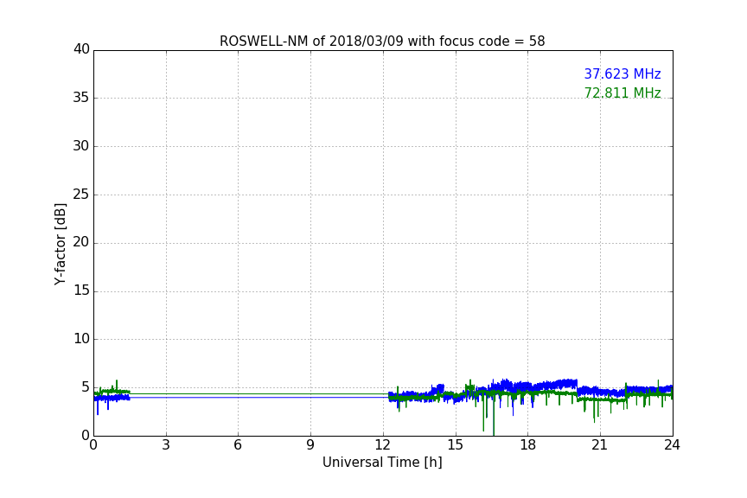
Task: Click the Universal Time [h] axis label
Action: (382, 463)
